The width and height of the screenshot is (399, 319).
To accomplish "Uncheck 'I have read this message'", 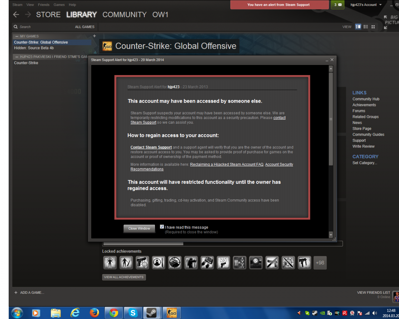I will click(x=162, y=227).
